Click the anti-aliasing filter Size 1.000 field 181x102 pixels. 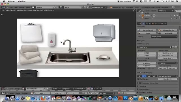167,79
